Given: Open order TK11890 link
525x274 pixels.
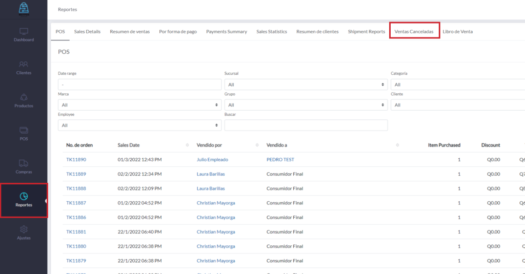Looking at the screenshot, I should pos(76,160).
